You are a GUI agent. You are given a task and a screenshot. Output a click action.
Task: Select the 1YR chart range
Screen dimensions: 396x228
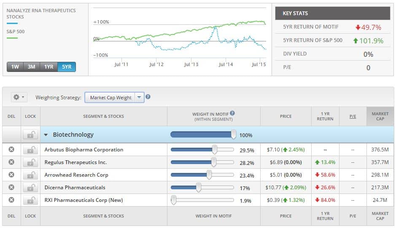pyautogui.click(x=49, y=67)
